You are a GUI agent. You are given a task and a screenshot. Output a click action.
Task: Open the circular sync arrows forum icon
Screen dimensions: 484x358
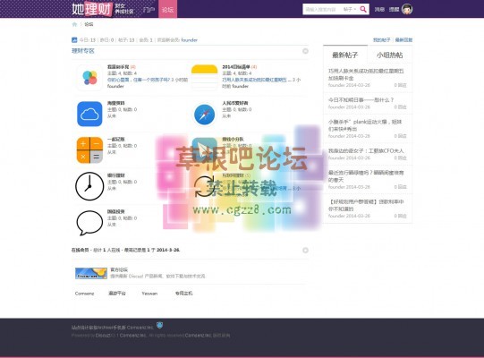[x=204, y=186]
